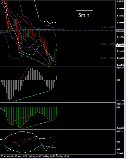Click the 30 May 10:30 time label
126x159 pixels.
pos(21,156)
